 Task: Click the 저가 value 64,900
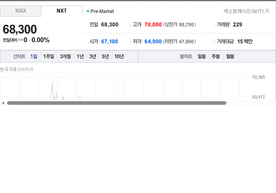pos(153,41)
